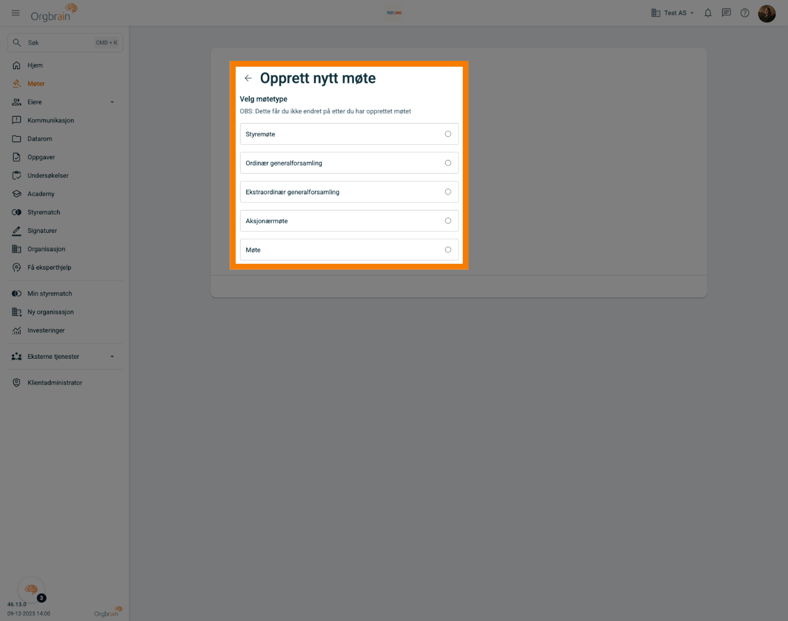Click the search magnifier icon
Viewport: 788px width, 621px height.
point(17,43)
